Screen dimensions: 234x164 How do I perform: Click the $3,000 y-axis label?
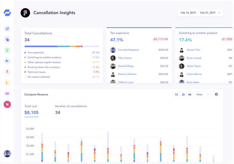pyautogui.click(x=30, y=129)
